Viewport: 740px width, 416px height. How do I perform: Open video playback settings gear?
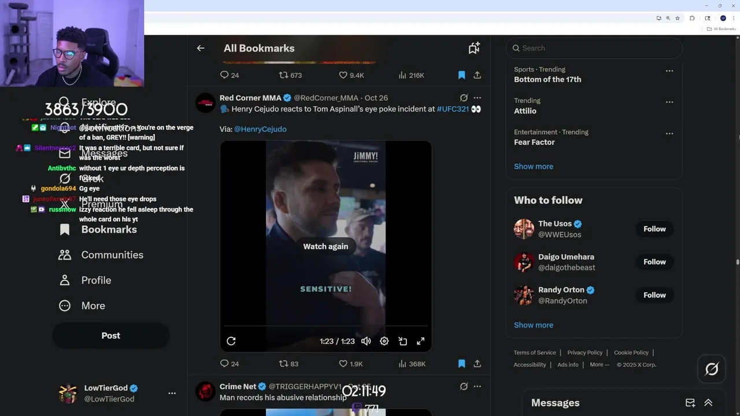tap(384, 341)
